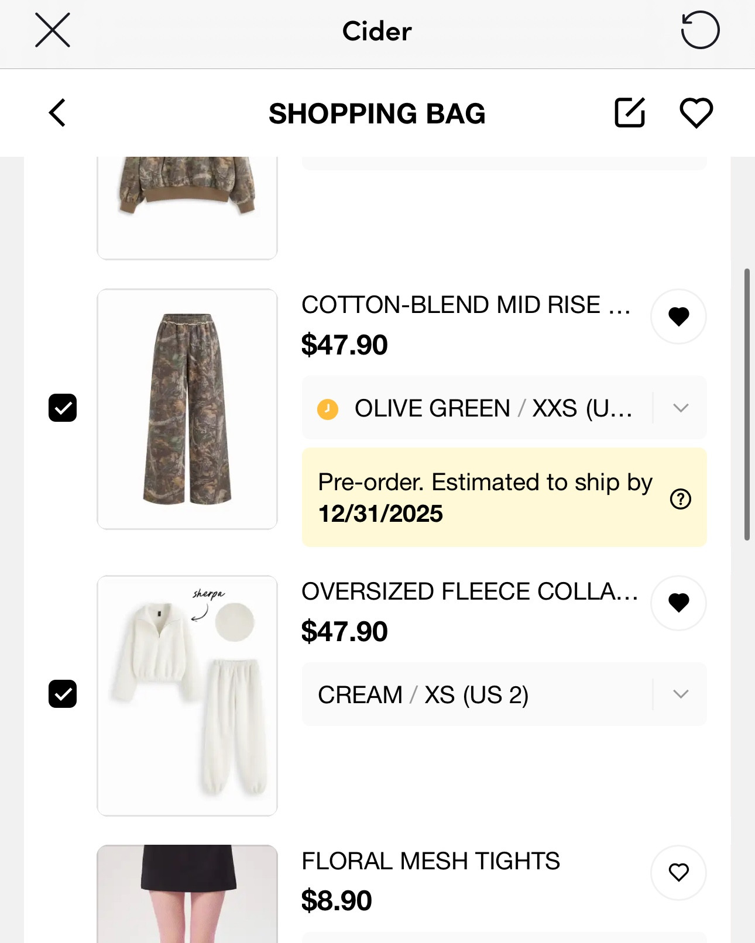Click the vertical page scrollbar
Image resolution: width=755 pixels, height=943 pixels.
click(747, 404)
